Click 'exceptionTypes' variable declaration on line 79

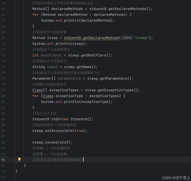click(64, 90)
